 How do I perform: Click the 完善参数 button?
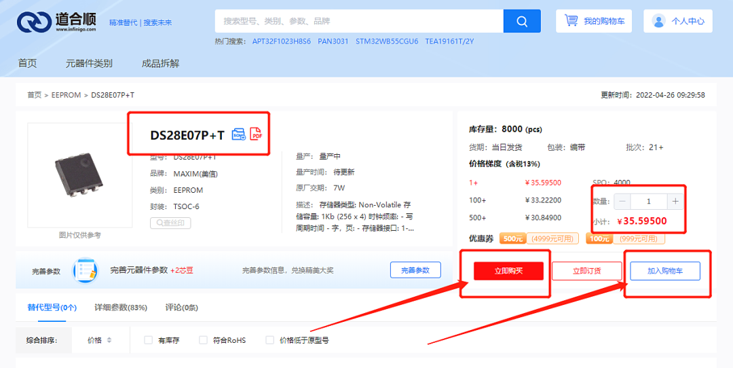(x=415, y=270)
